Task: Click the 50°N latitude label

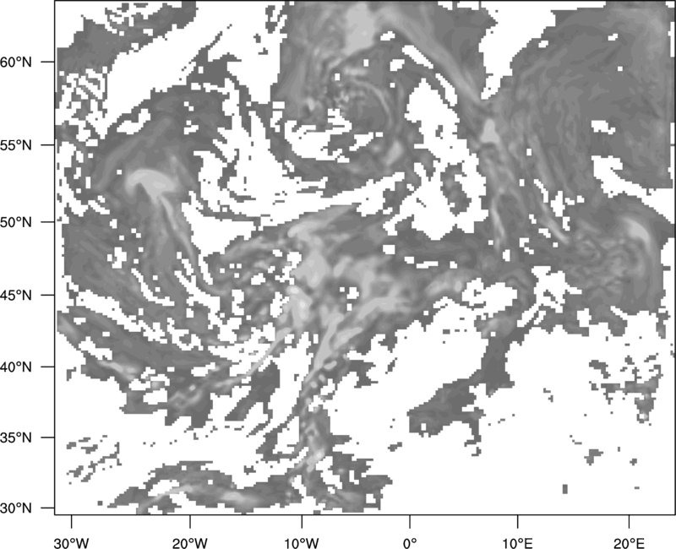Action: click(16, 222)
